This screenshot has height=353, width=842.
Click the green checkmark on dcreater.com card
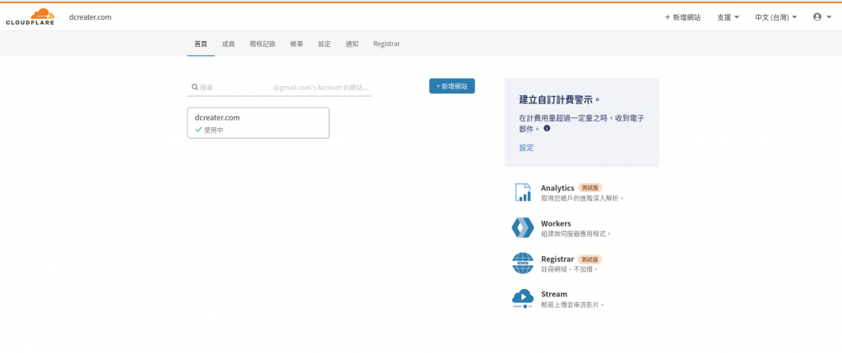pos(199,130)
